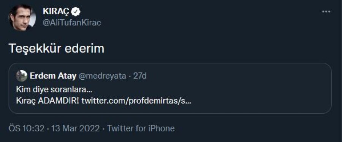Screen dimensions: 342x142
Task: Click the 13 Mar 2022 date link
Action: click(x=75, y=128)
